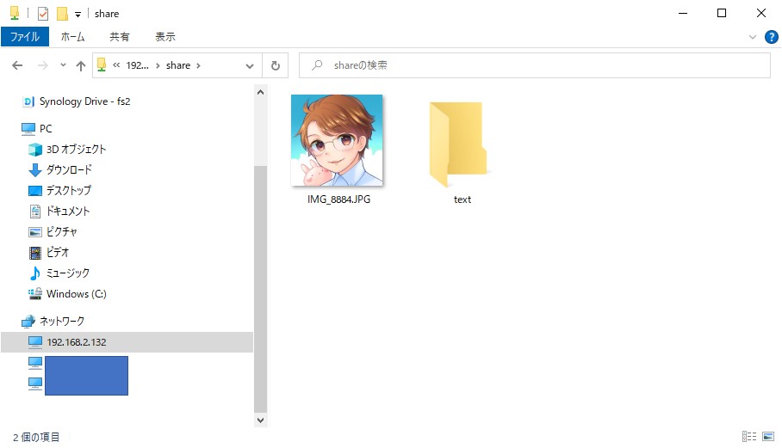
Task: Refresh the share folder view
Action: click(276, 65)
